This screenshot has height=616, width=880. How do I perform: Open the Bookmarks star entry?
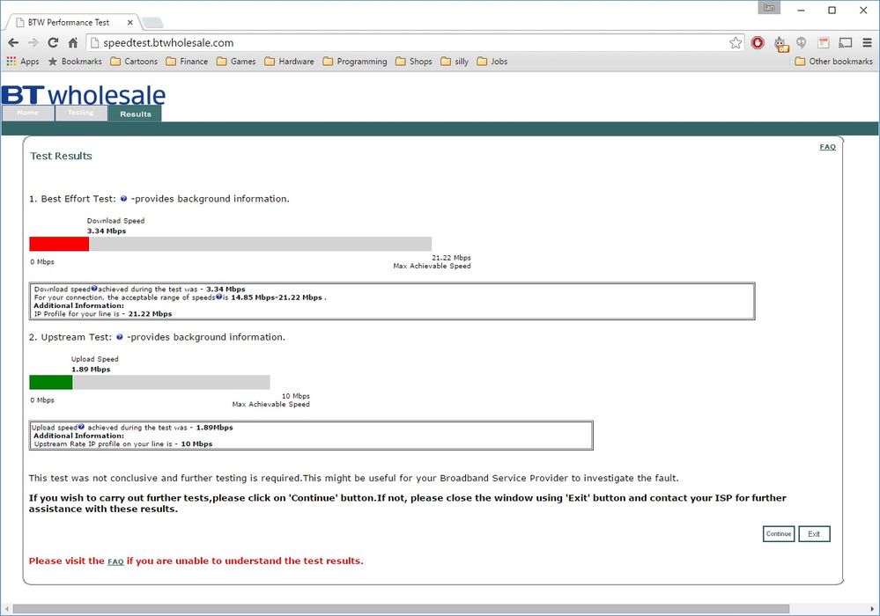click(75, 61)
